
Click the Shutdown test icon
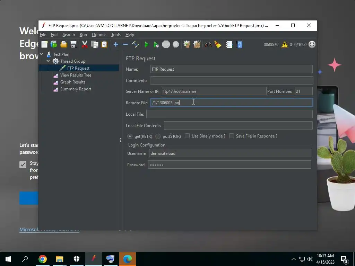176,45
